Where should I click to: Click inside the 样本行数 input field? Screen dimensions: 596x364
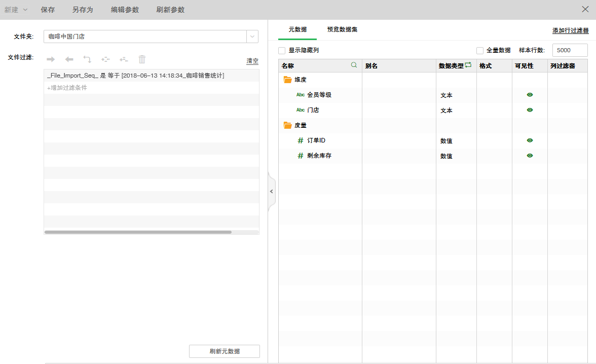(x=569, y=50)
